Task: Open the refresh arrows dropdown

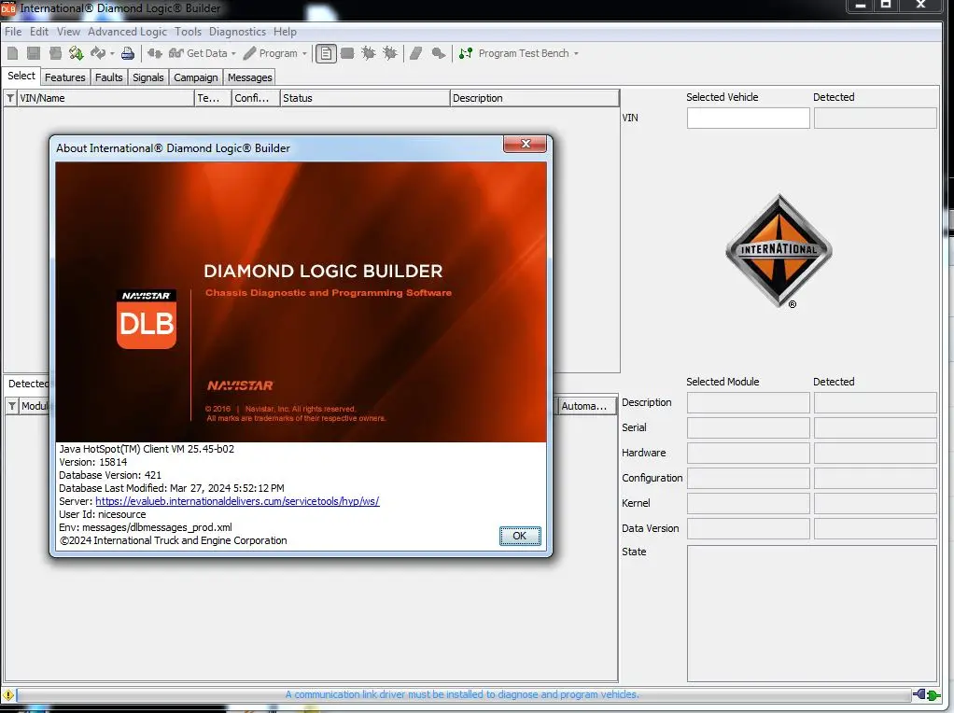Action: (113, 53)
